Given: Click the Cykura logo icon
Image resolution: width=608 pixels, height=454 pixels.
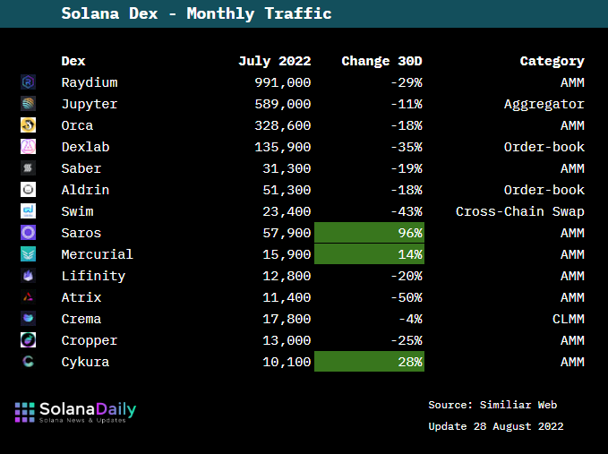Looking at the screenshot, I should click(28, 362).
